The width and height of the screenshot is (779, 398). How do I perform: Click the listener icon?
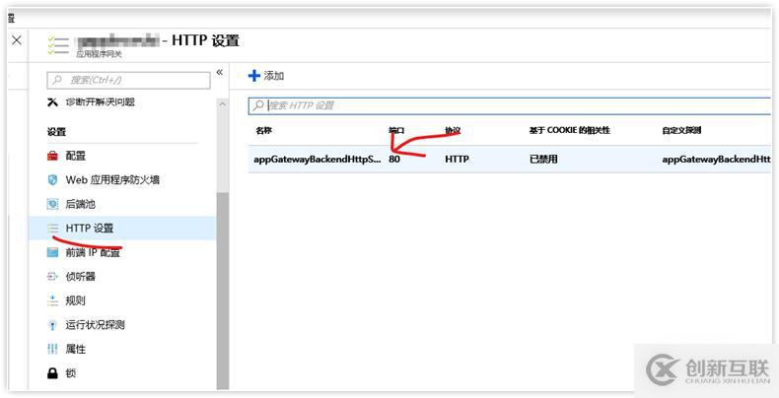click(52, 277)
